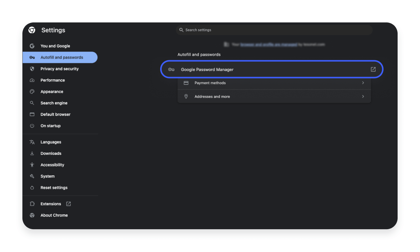Click the speedometer icon for Performance

[x=32, y=80]
